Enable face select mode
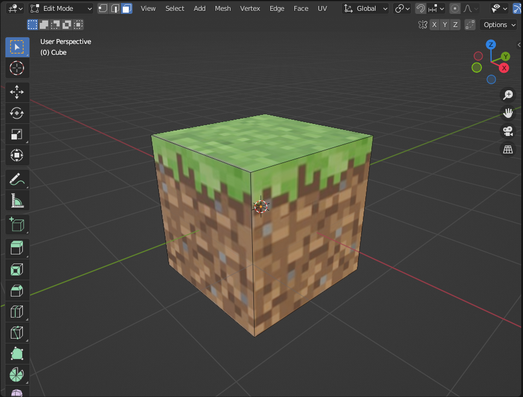 coord(127,8)
